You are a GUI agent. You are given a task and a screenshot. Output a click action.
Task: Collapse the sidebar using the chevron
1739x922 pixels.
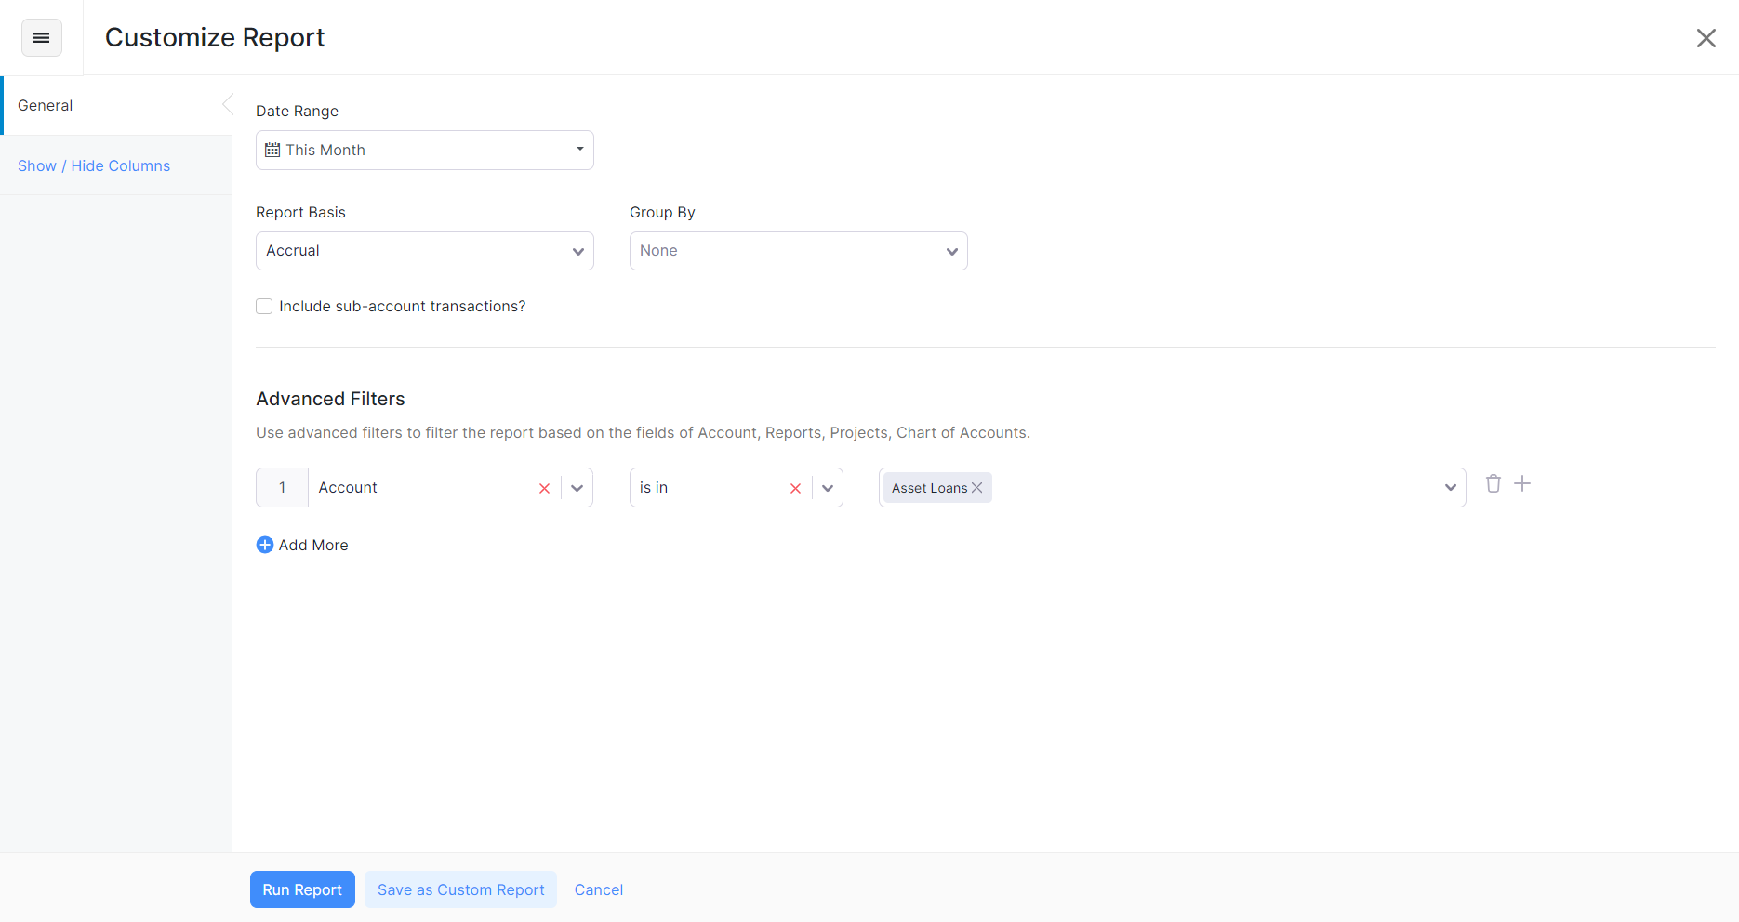click(x=228, y=104)
